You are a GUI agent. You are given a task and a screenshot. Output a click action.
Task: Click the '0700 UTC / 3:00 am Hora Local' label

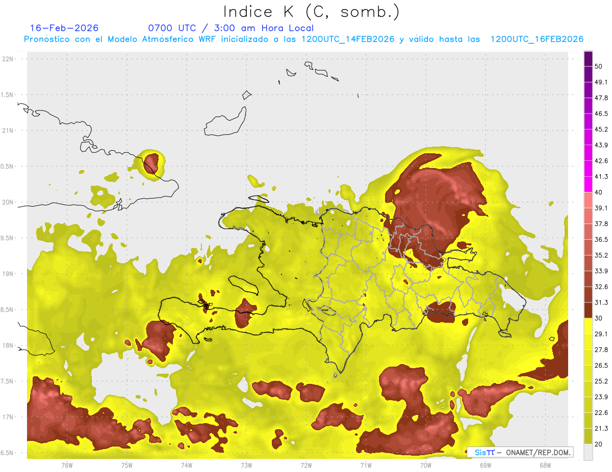tap(231, 28)
